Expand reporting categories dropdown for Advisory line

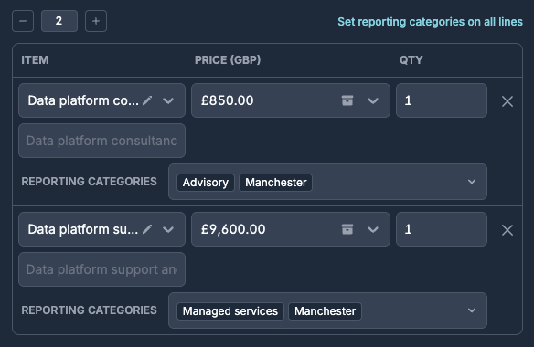pos(472,182)
